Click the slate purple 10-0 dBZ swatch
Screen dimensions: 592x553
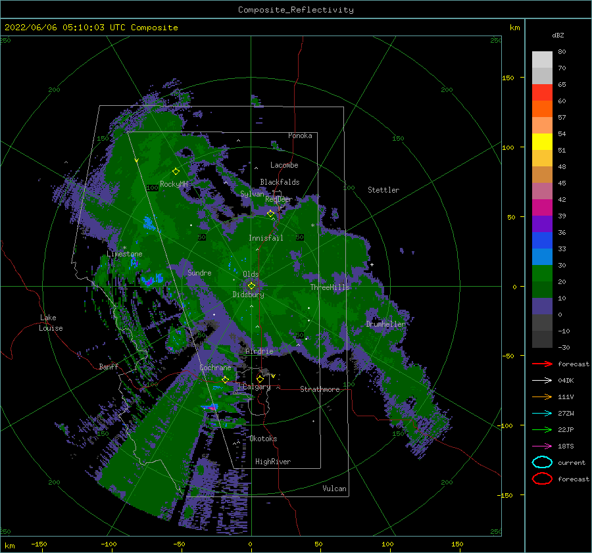coord(542,306)
